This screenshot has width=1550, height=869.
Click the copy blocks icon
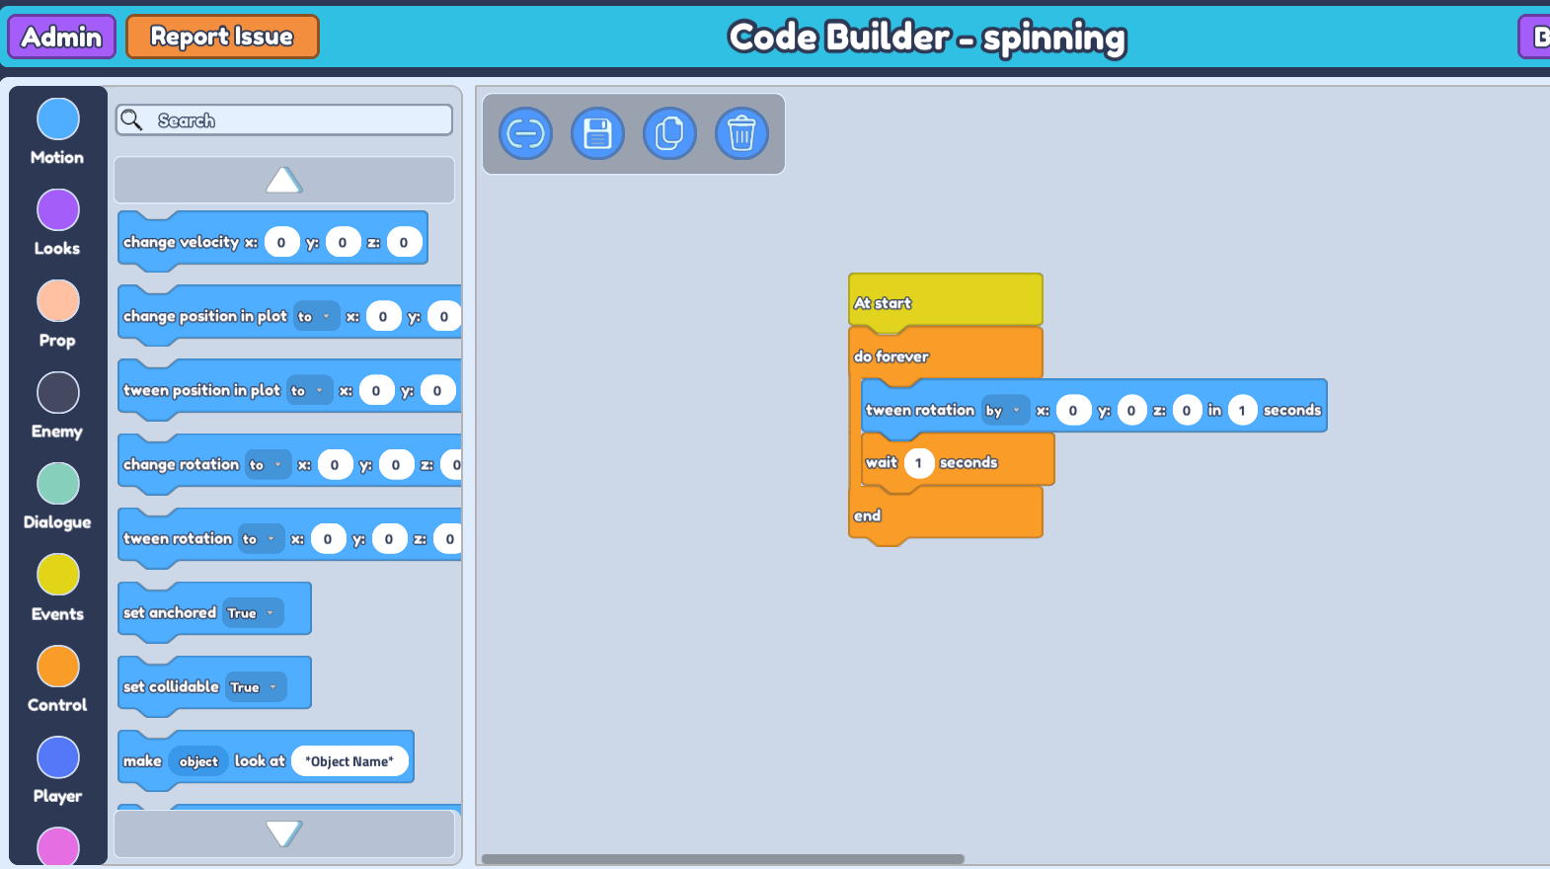click(669, 133)
